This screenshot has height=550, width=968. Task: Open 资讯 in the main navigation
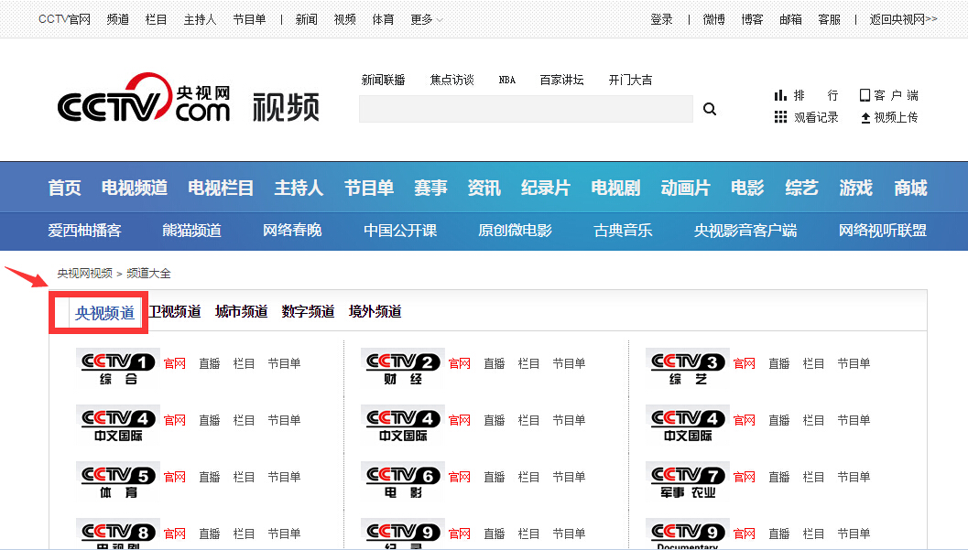(484, 188)
